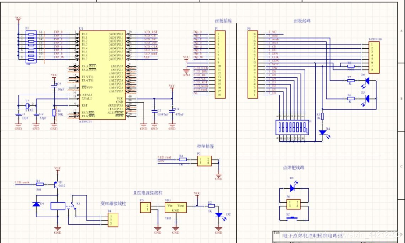Select resistor R2 1K

[211, 206]
